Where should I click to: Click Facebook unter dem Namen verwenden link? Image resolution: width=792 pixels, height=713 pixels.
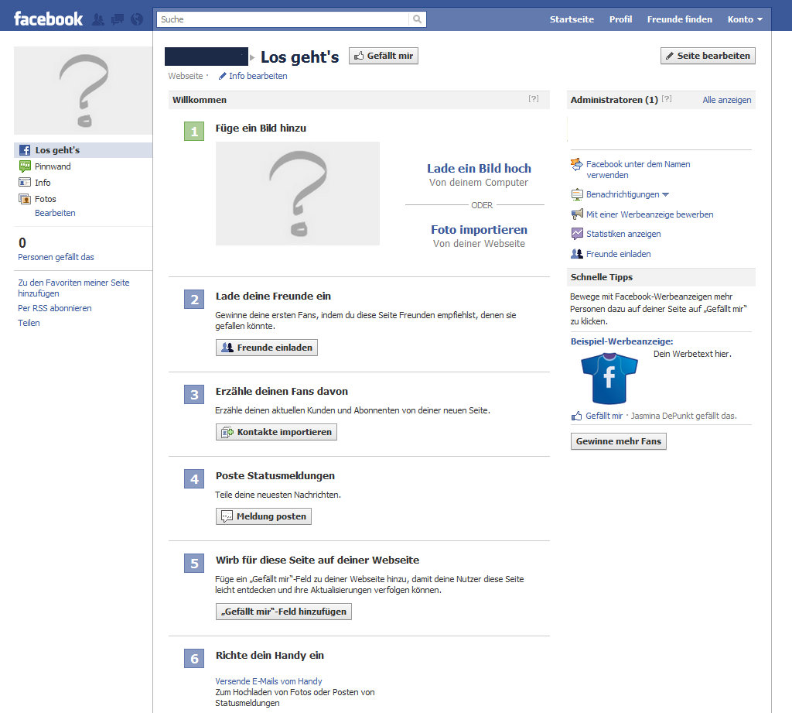638,170
